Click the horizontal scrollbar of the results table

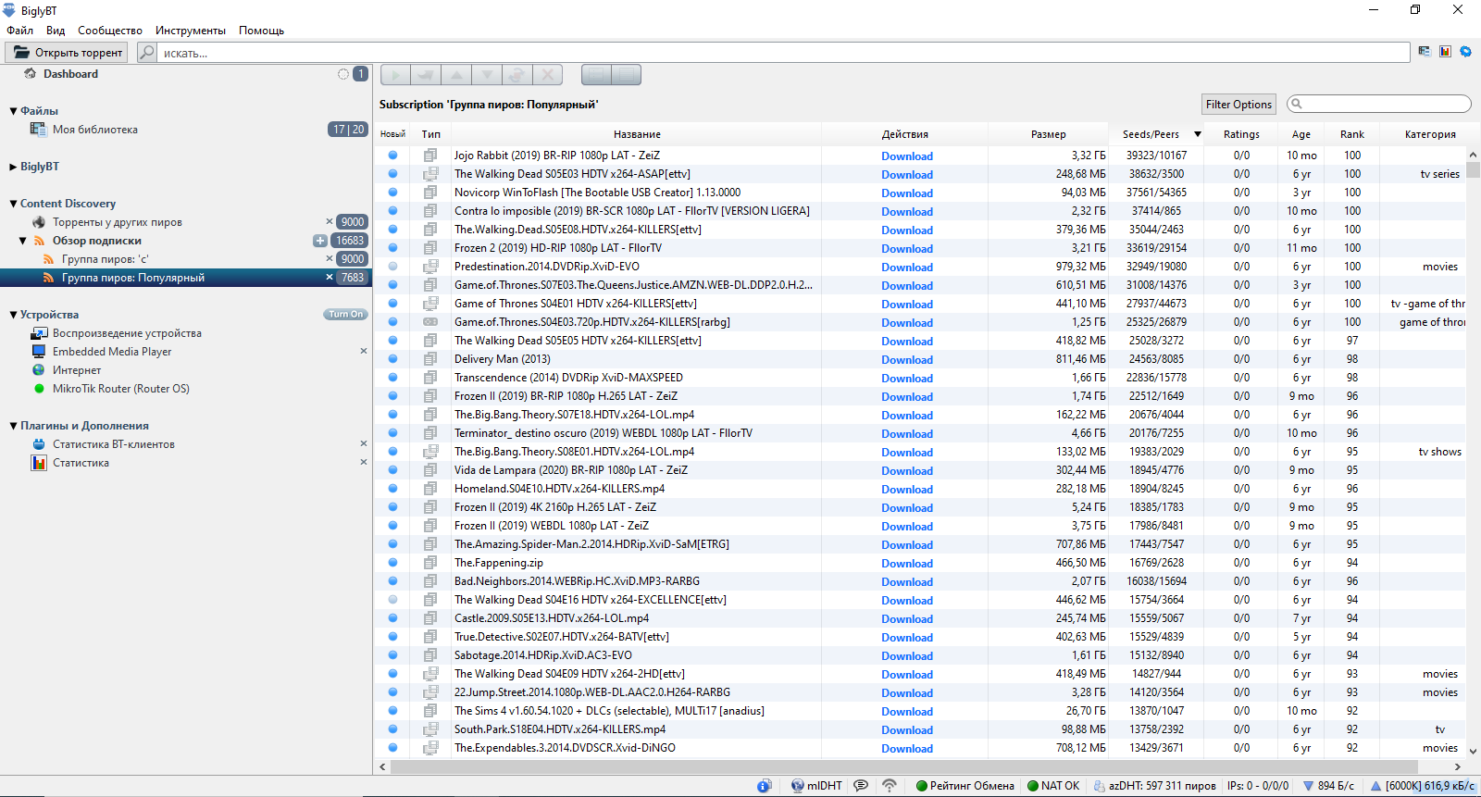(x=904, y=766)
